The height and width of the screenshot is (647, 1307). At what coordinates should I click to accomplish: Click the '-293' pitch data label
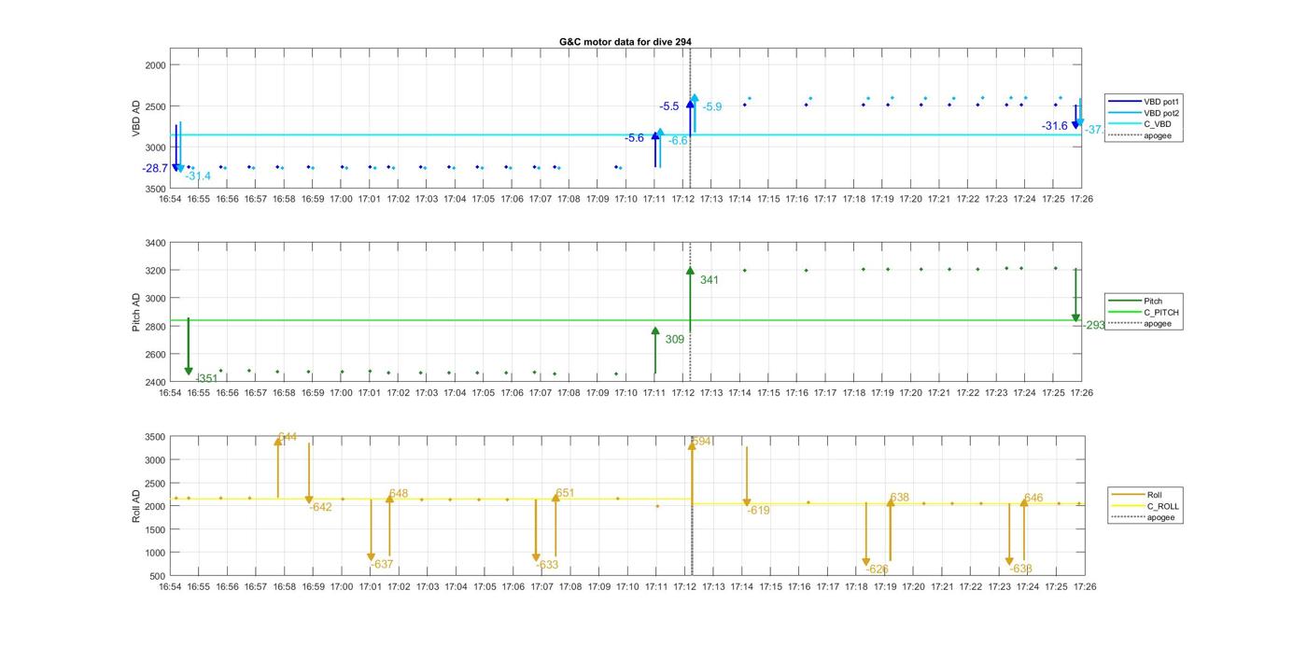coord(1094,325)
